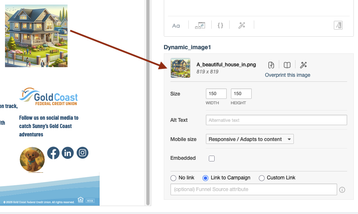Toggle the Embedded checkbox
Image resolution: width=358 pixels, height=214 pixels.
tap(212, 159)
